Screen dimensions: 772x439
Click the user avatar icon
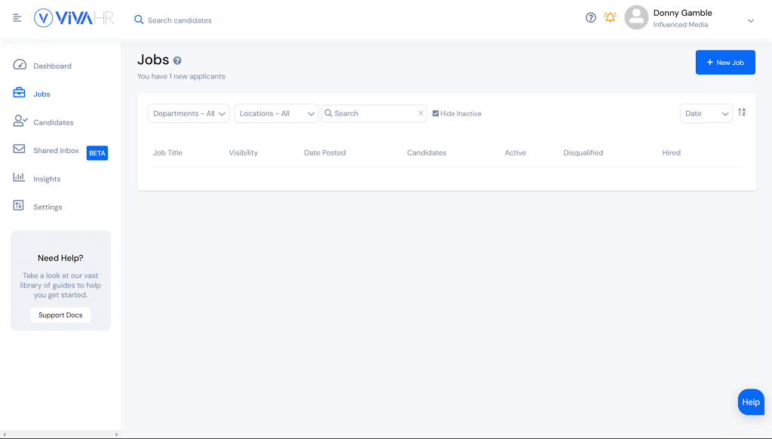tap(636, 18)
